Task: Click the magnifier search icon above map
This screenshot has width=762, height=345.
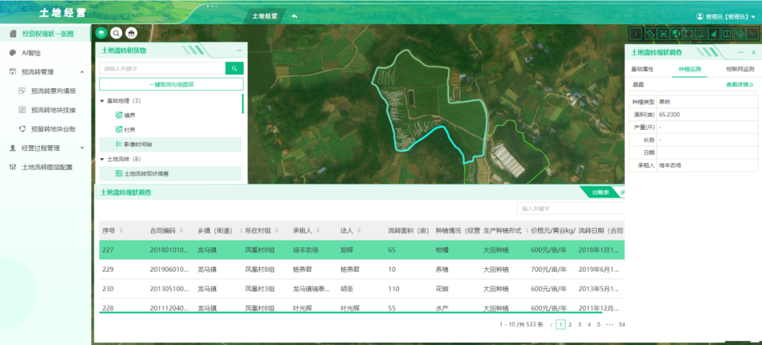Action: point(116,33)
